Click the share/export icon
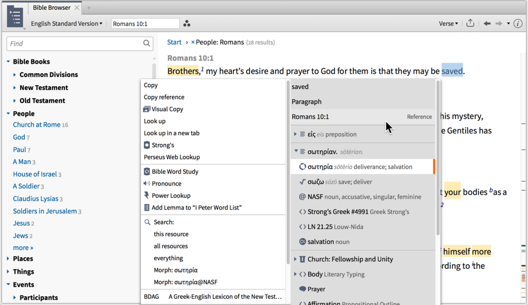 470,23
